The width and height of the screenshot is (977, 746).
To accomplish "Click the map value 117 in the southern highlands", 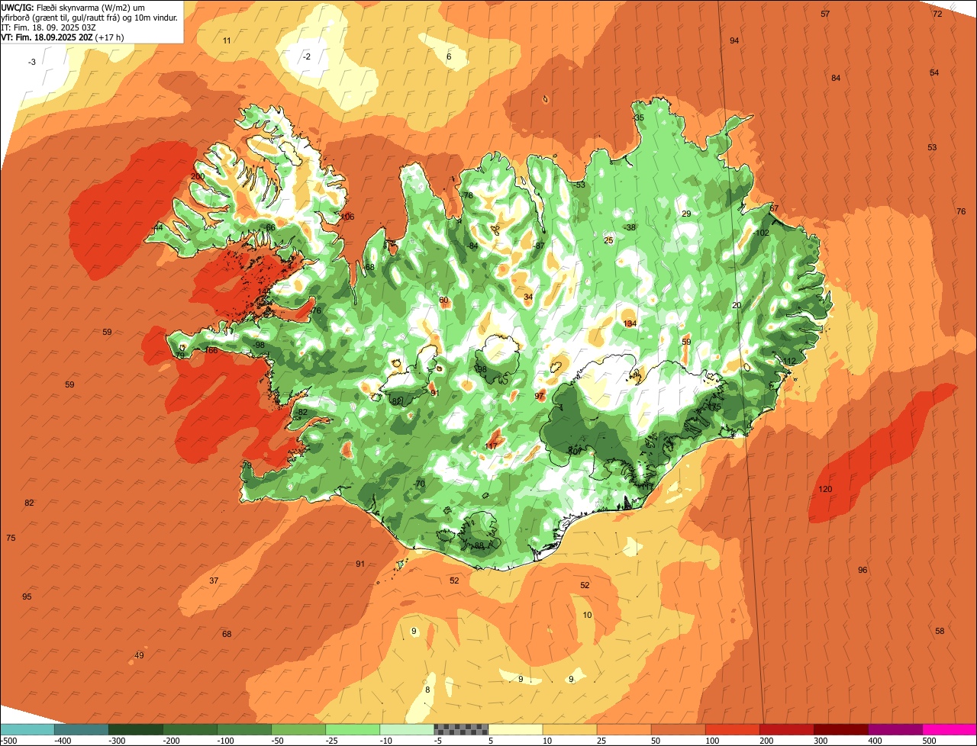I will (492, 446).
